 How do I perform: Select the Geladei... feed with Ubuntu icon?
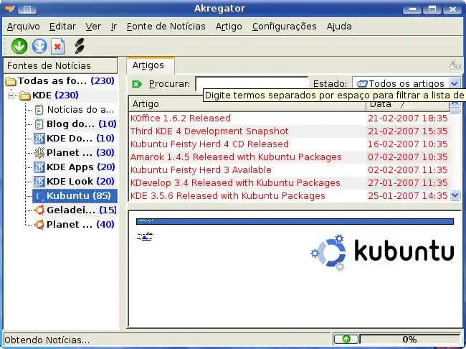70,210
